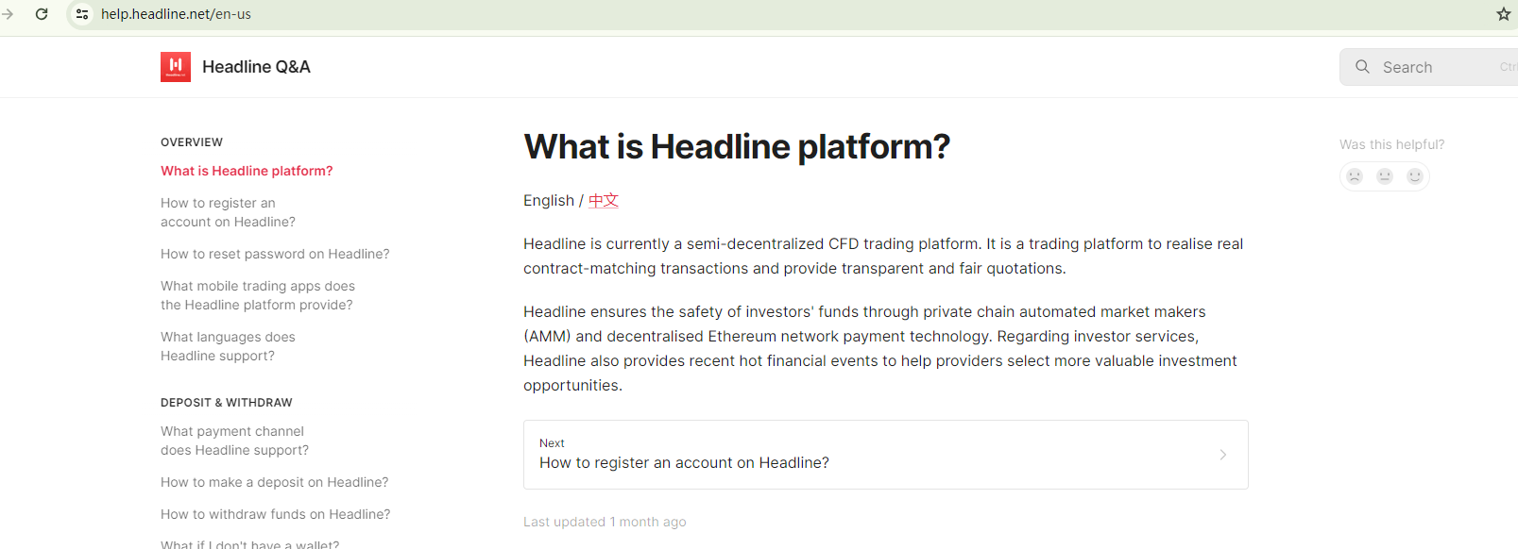The width and height of the screenshot is (1518, 549).
Task: Open 'How to withdraw funds on Headline?'
Action: coord(276,514)
